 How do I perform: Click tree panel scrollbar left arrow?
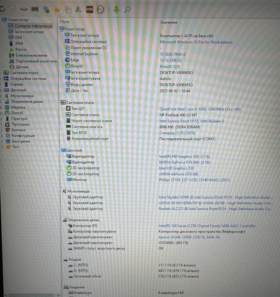point(6,295)
